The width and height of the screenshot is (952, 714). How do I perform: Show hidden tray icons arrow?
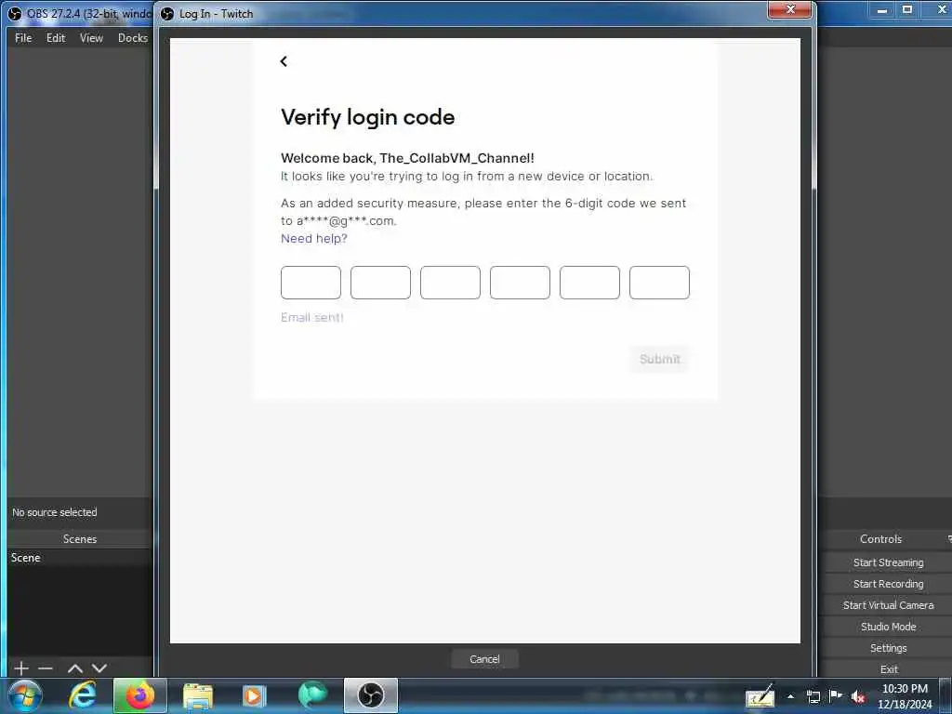tap(790, 696)
